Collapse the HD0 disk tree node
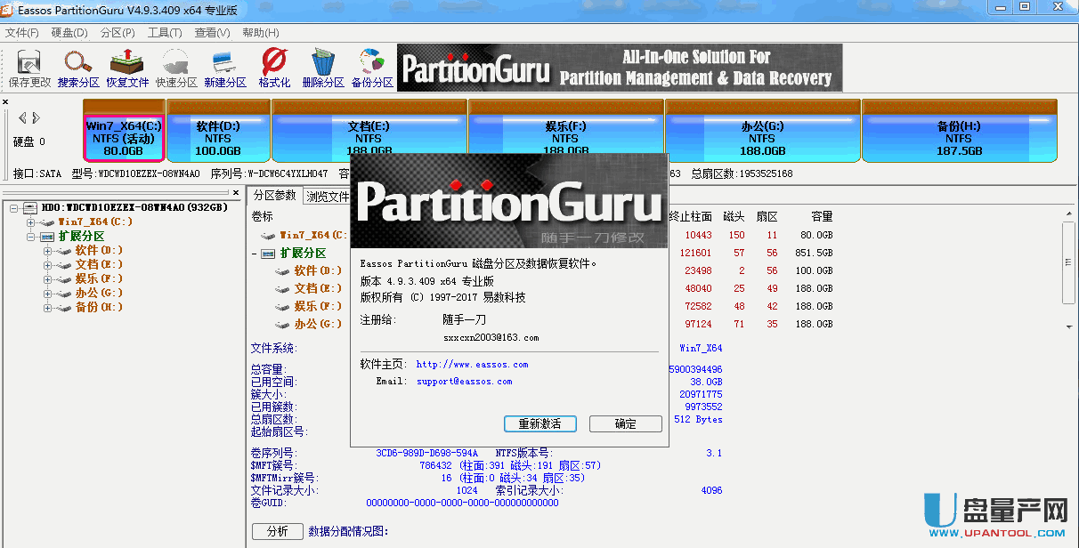 point(14,207)
